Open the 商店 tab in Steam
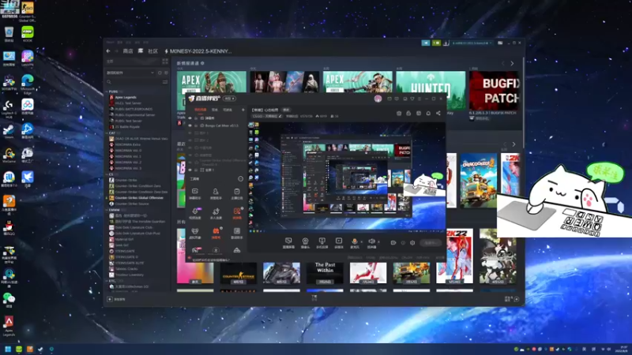The width and height of the screenshot is (632, 355). 128,51
